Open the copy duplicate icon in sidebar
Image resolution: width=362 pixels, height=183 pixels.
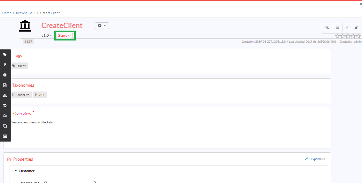(x=5, y=126)
